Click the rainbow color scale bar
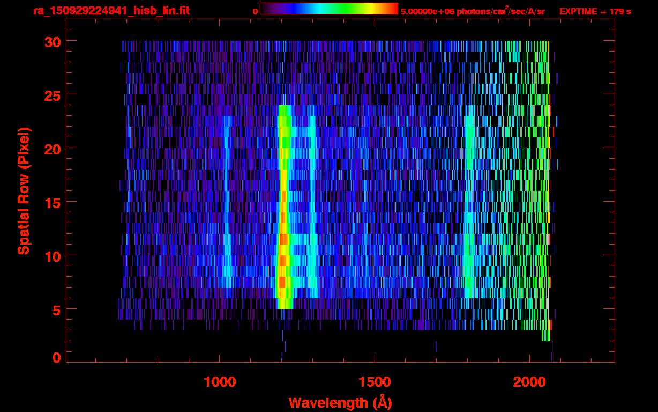Image resolution: width=658 pixels, height=412 pixels. [x=328, y=9]
